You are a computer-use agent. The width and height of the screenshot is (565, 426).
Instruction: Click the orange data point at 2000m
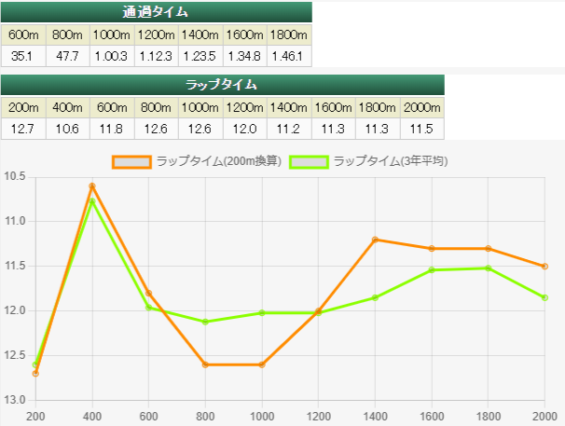544,267
